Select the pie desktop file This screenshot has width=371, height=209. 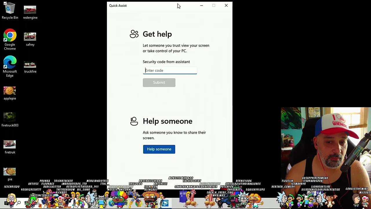pos(10,174)
